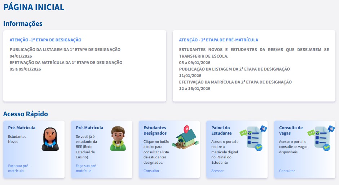Click the '2ª ETAPA DE PRÉ-MATRÍCULA' notice heading
This screenshot has width=339, height=185.
(x=219, y=40)
